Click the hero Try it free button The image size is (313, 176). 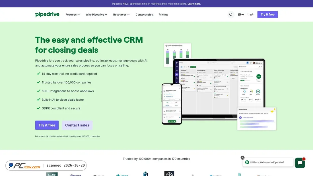(47, 125)
